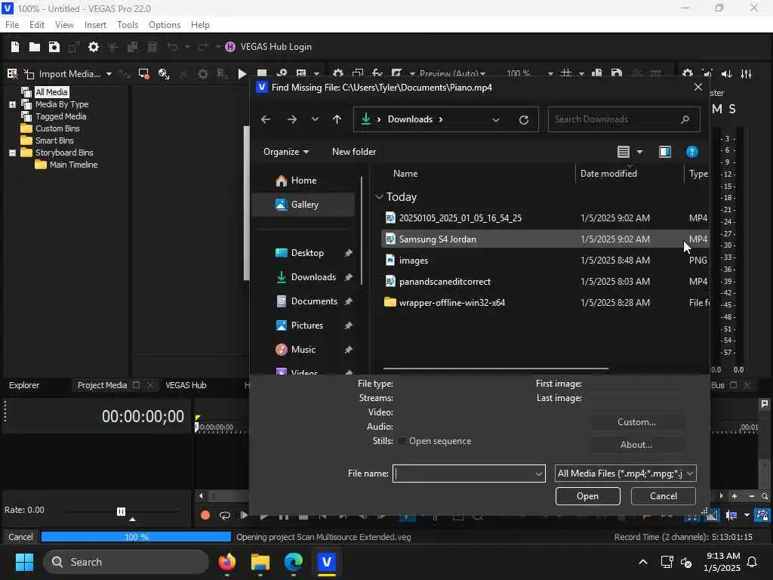Open the Music quick access folder

[x=303, y=350]
